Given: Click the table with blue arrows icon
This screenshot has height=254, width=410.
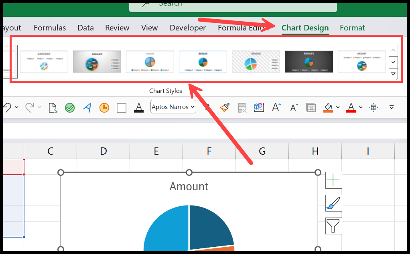Looking at the screenshot, I should [373, 107].
